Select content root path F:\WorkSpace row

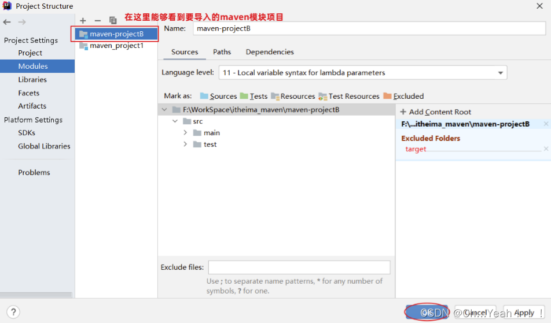point(277,110)
